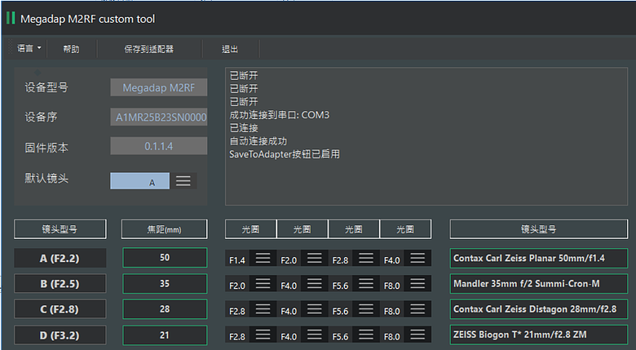Open the 默认镜头 hamburger list icon

(x=183, y=181)
